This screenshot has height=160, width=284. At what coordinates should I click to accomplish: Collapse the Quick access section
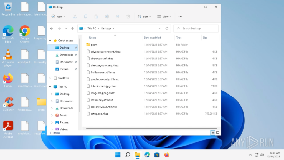point(50,41)
